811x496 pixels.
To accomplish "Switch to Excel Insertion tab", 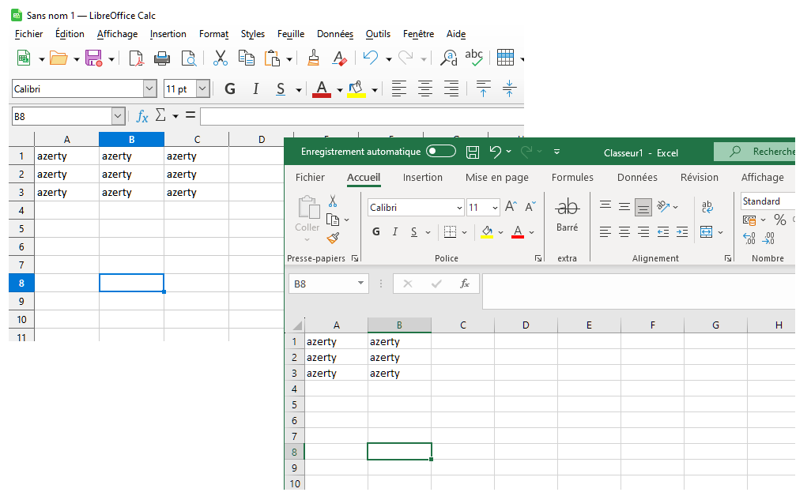I will (x=423, y=177).
